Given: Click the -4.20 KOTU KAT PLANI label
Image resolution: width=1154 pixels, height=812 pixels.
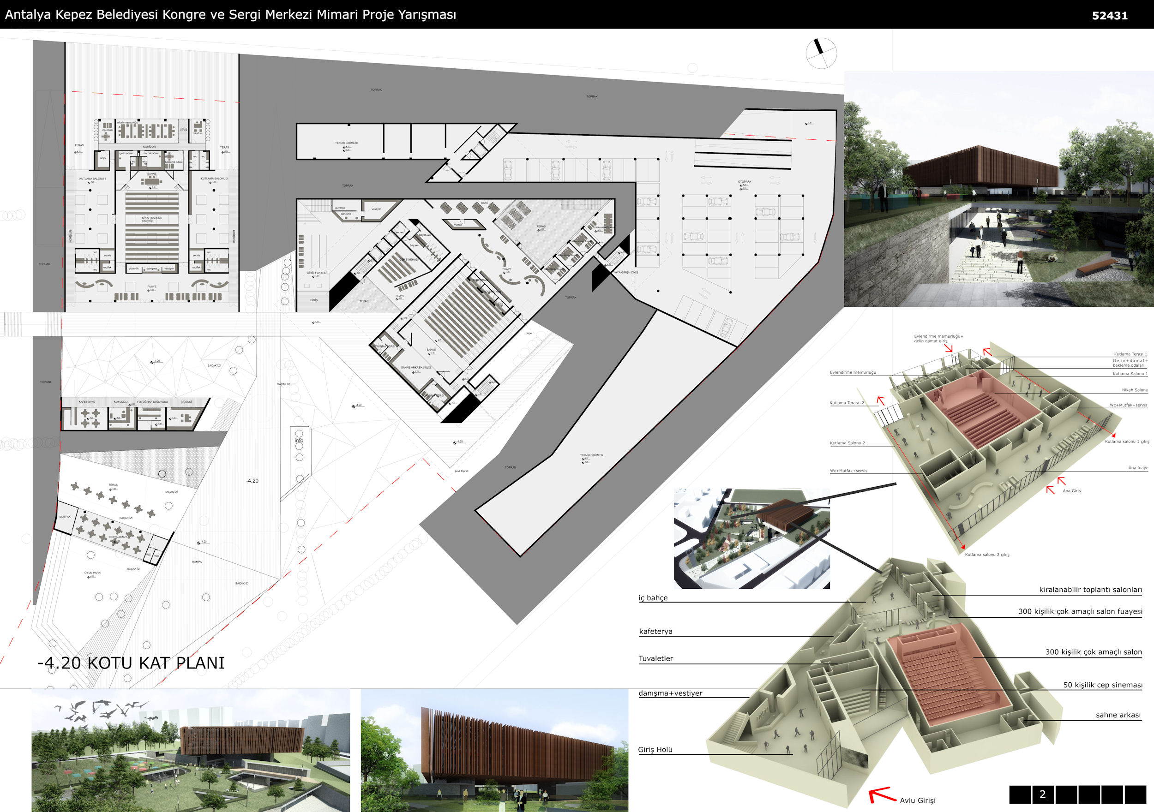Looking at the screenshot, I should [131, 663].
